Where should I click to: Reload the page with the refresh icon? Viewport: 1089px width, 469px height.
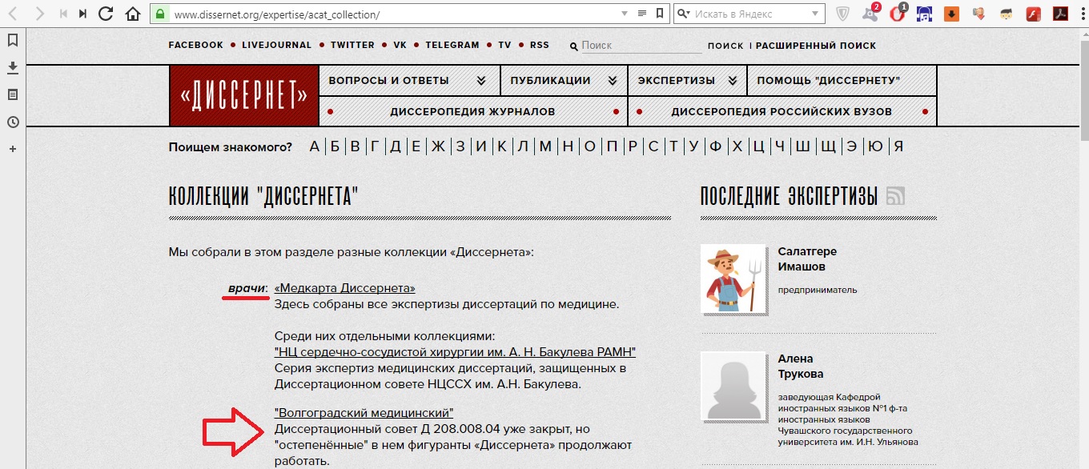tap(106, 14)
